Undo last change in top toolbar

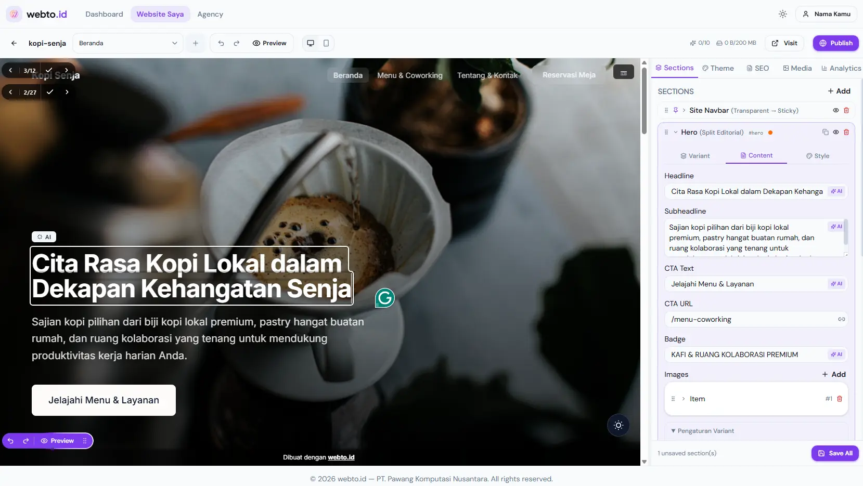click(x=221, y=43)
